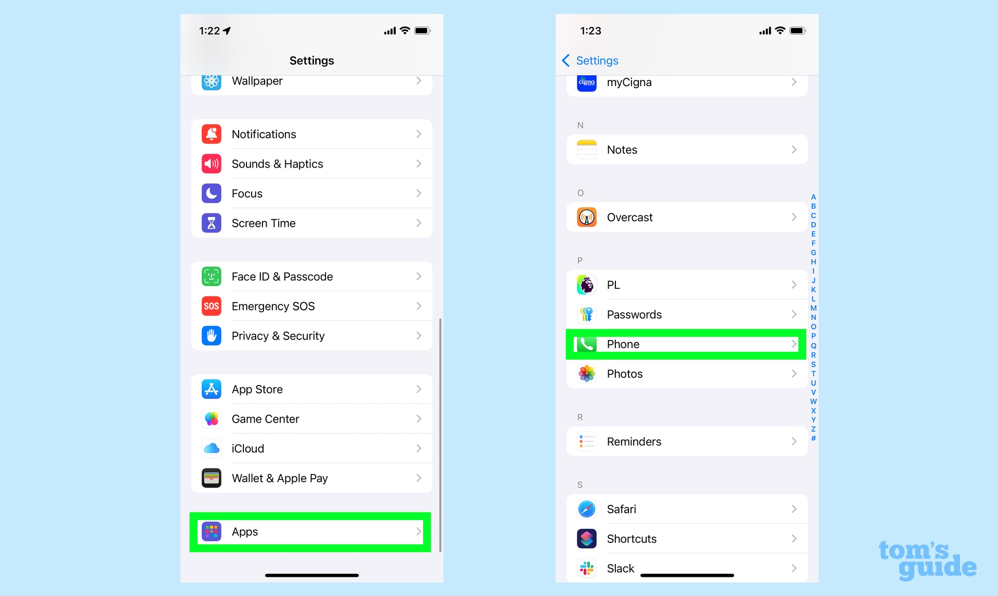The width and height of the screenshot is (998, 596).
Task: Open Game Center settings
Action: [x=313, y=418]
